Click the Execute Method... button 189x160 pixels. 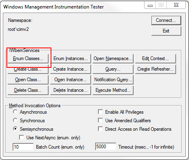click(x=113, y=90)
